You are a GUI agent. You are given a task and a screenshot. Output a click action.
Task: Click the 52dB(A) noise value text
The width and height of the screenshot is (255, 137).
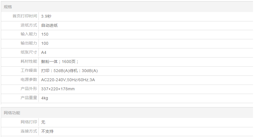pyautogui.click(x=61, y=71)
